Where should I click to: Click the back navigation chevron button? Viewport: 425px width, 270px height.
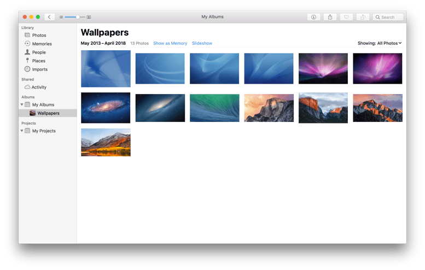(49, 17)
